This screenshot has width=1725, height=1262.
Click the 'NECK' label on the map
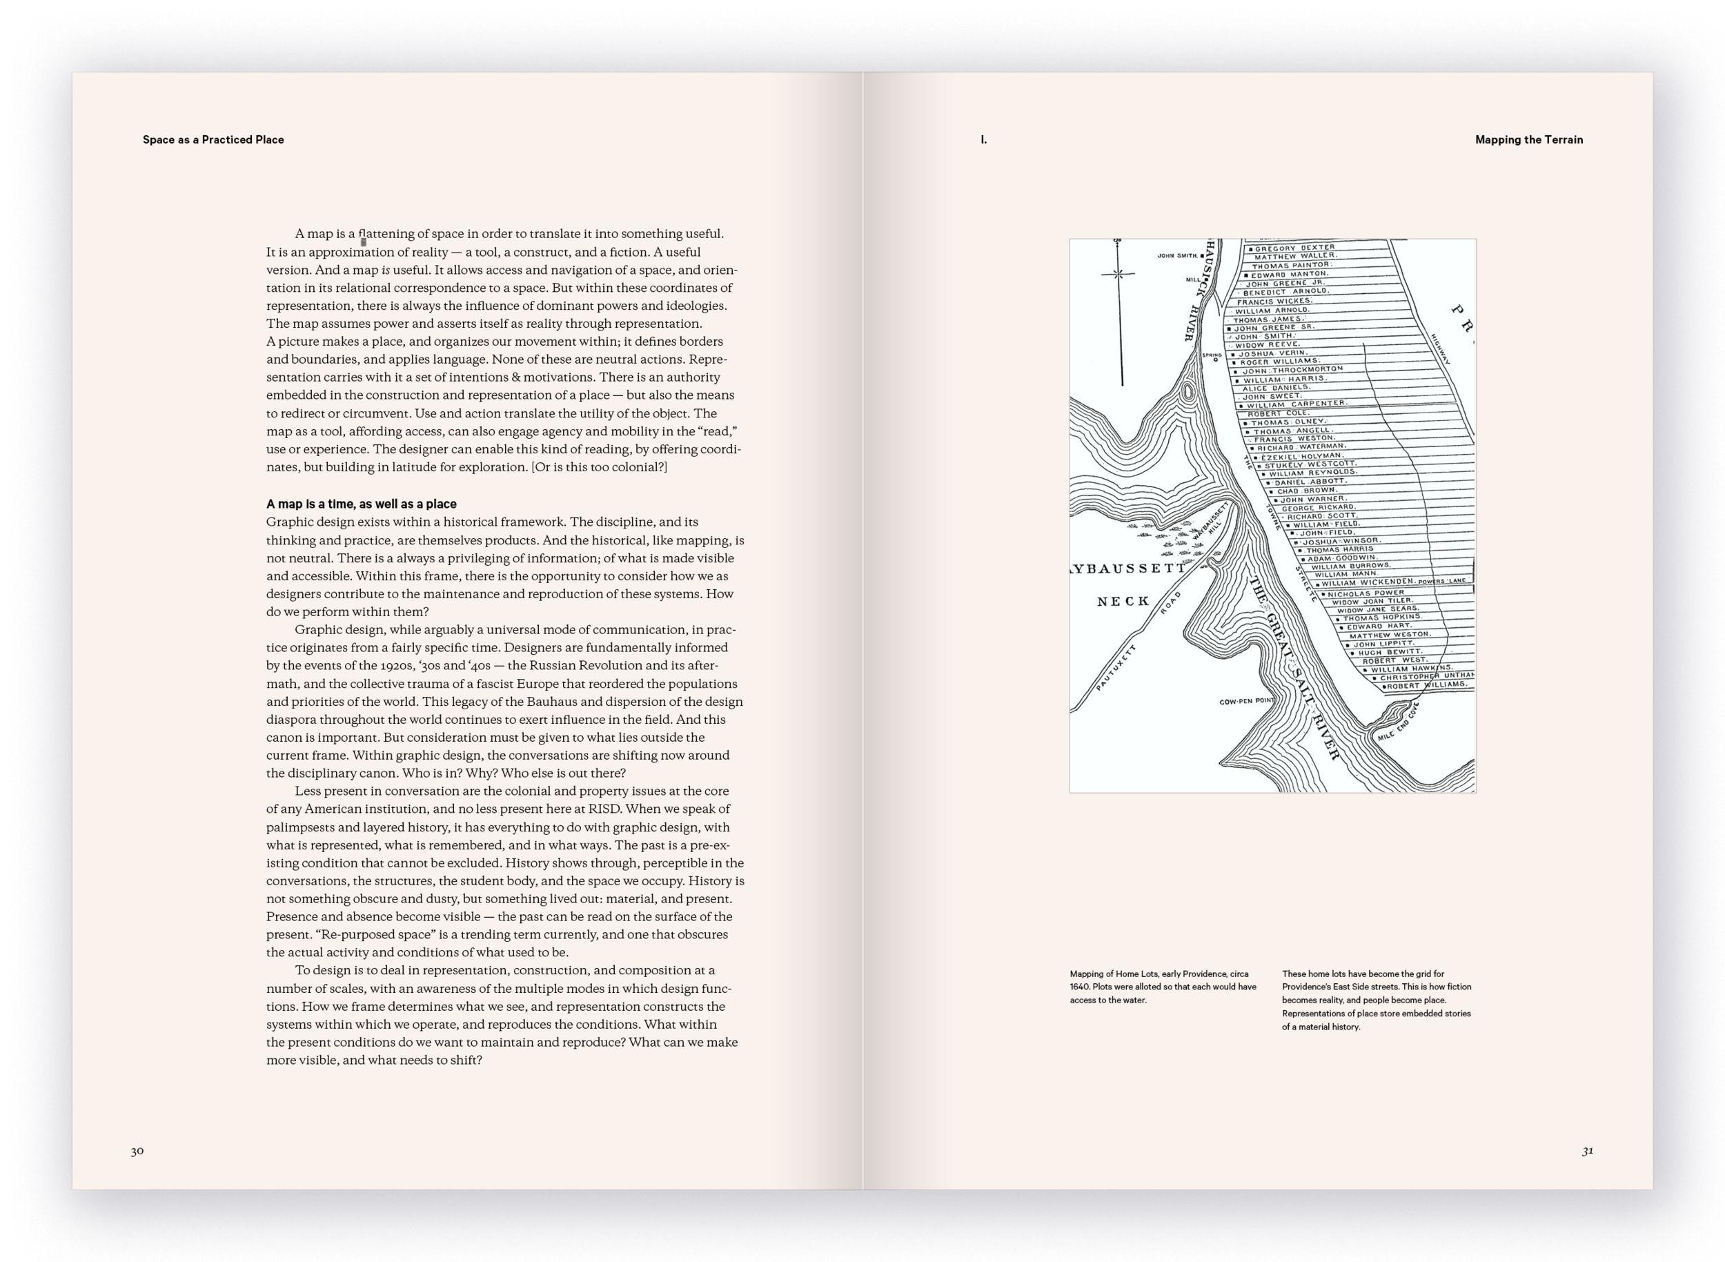click(1123, 601)
